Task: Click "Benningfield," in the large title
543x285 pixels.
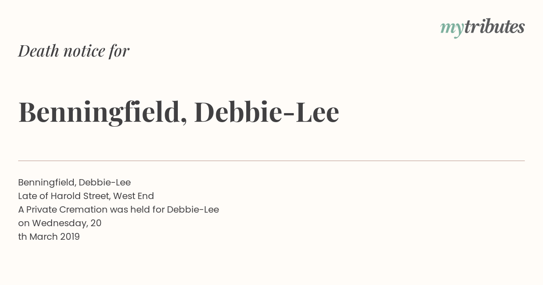Action: [x=103, y=112]
